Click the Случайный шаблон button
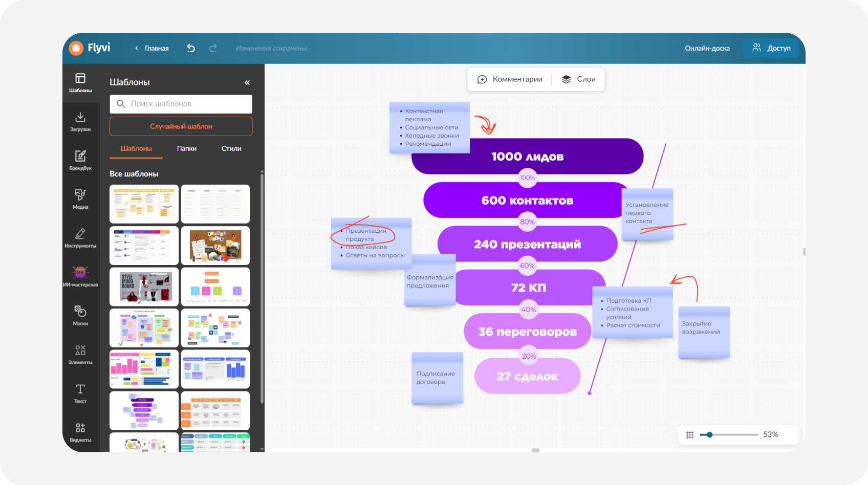 coord(181,126)
